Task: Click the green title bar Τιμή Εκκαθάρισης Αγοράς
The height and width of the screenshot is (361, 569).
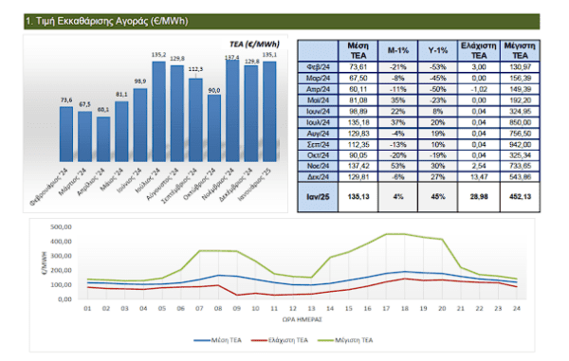Action: click(x=282, y=22)
